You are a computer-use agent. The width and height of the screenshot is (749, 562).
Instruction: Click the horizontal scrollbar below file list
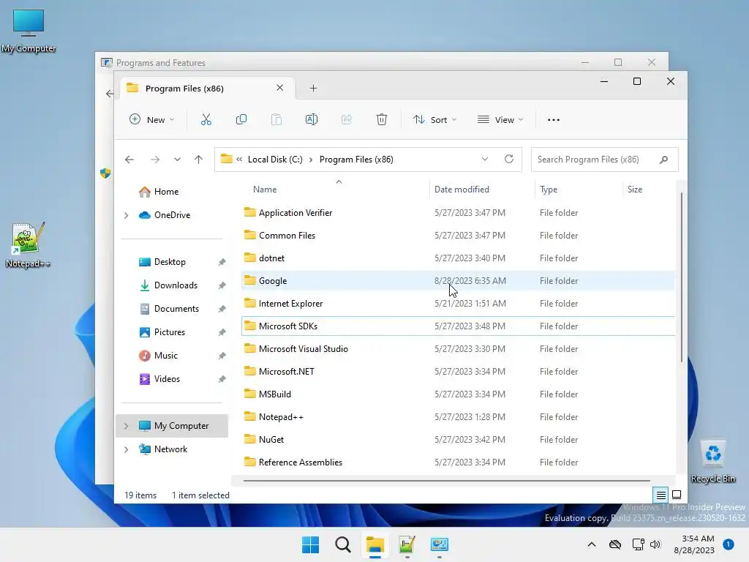(447, 481)
